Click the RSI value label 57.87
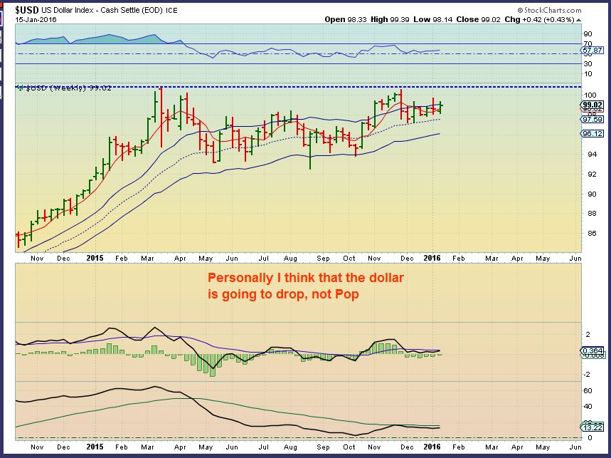The width and height of the screenshot is (611, 458). (x=593, y=51)
